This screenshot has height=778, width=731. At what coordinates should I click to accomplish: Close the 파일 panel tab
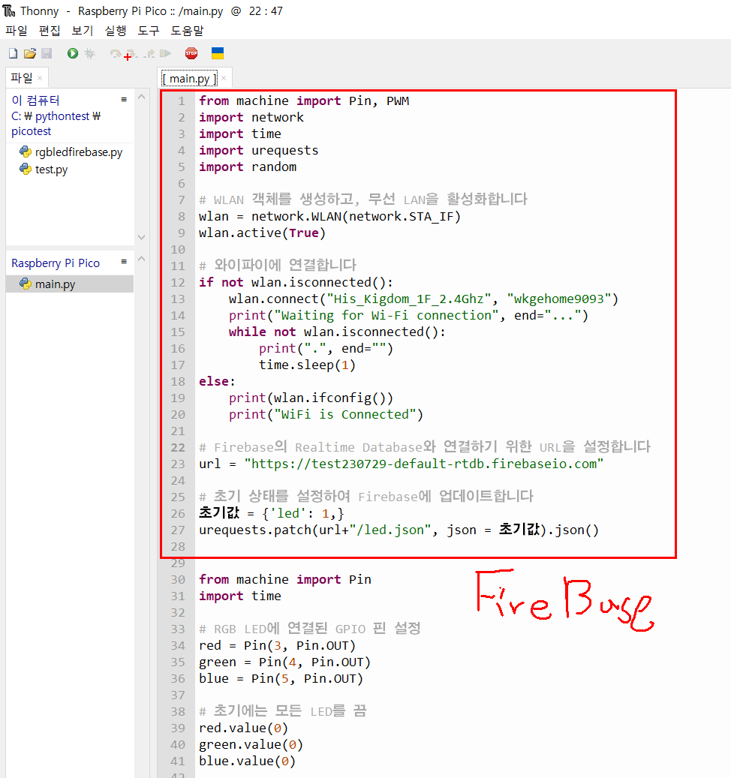click(x=40, y=78)
